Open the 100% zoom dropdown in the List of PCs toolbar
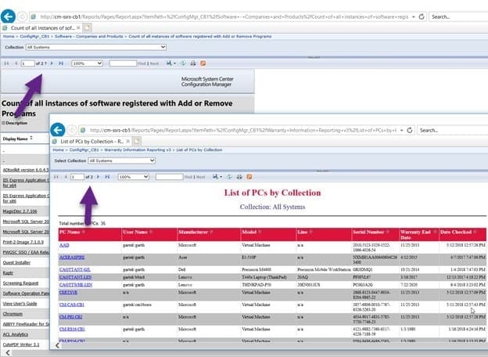The width and height of the screenshot is (488, 357). (x=133, y=177)
